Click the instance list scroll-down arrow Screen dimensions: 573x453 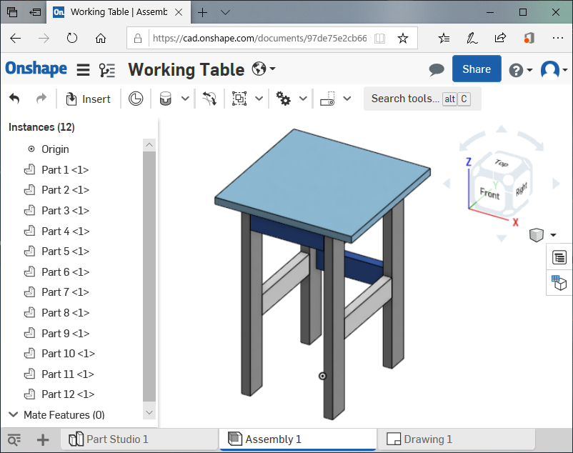pos(149,412)
